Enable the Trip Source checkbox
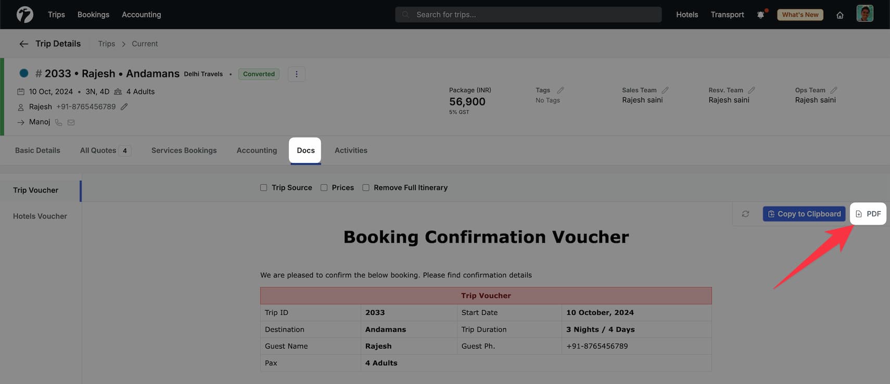Viewport: 890px width, 384px height. pyautogui.click(x=264, y=188)
